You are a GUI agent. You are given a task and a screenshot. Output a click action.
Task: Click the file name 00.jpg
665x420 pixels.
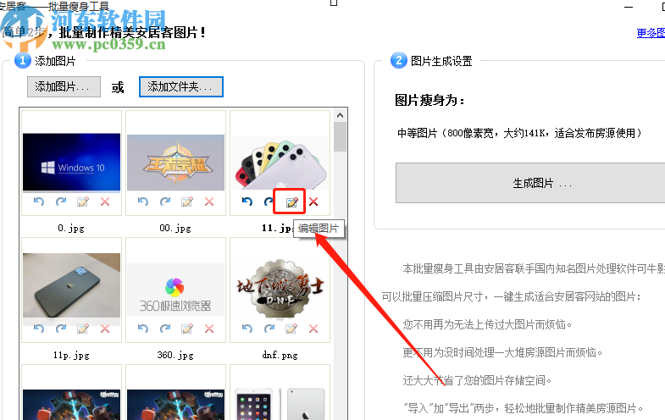click(175, 228)
